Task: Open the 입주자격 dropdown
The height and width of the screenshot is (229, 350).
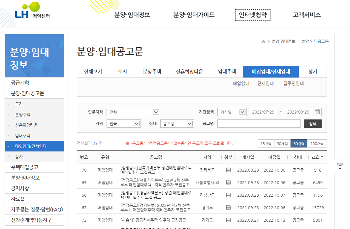Action: pyautogui.click(x=133, y=112)
